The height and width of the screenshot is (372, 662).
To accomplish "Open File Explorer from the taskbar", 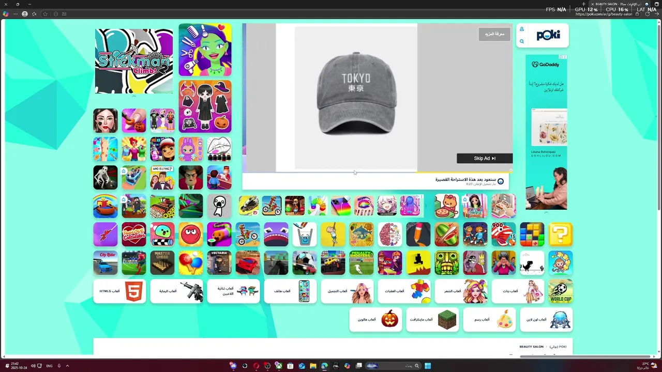I will [313, 366].
